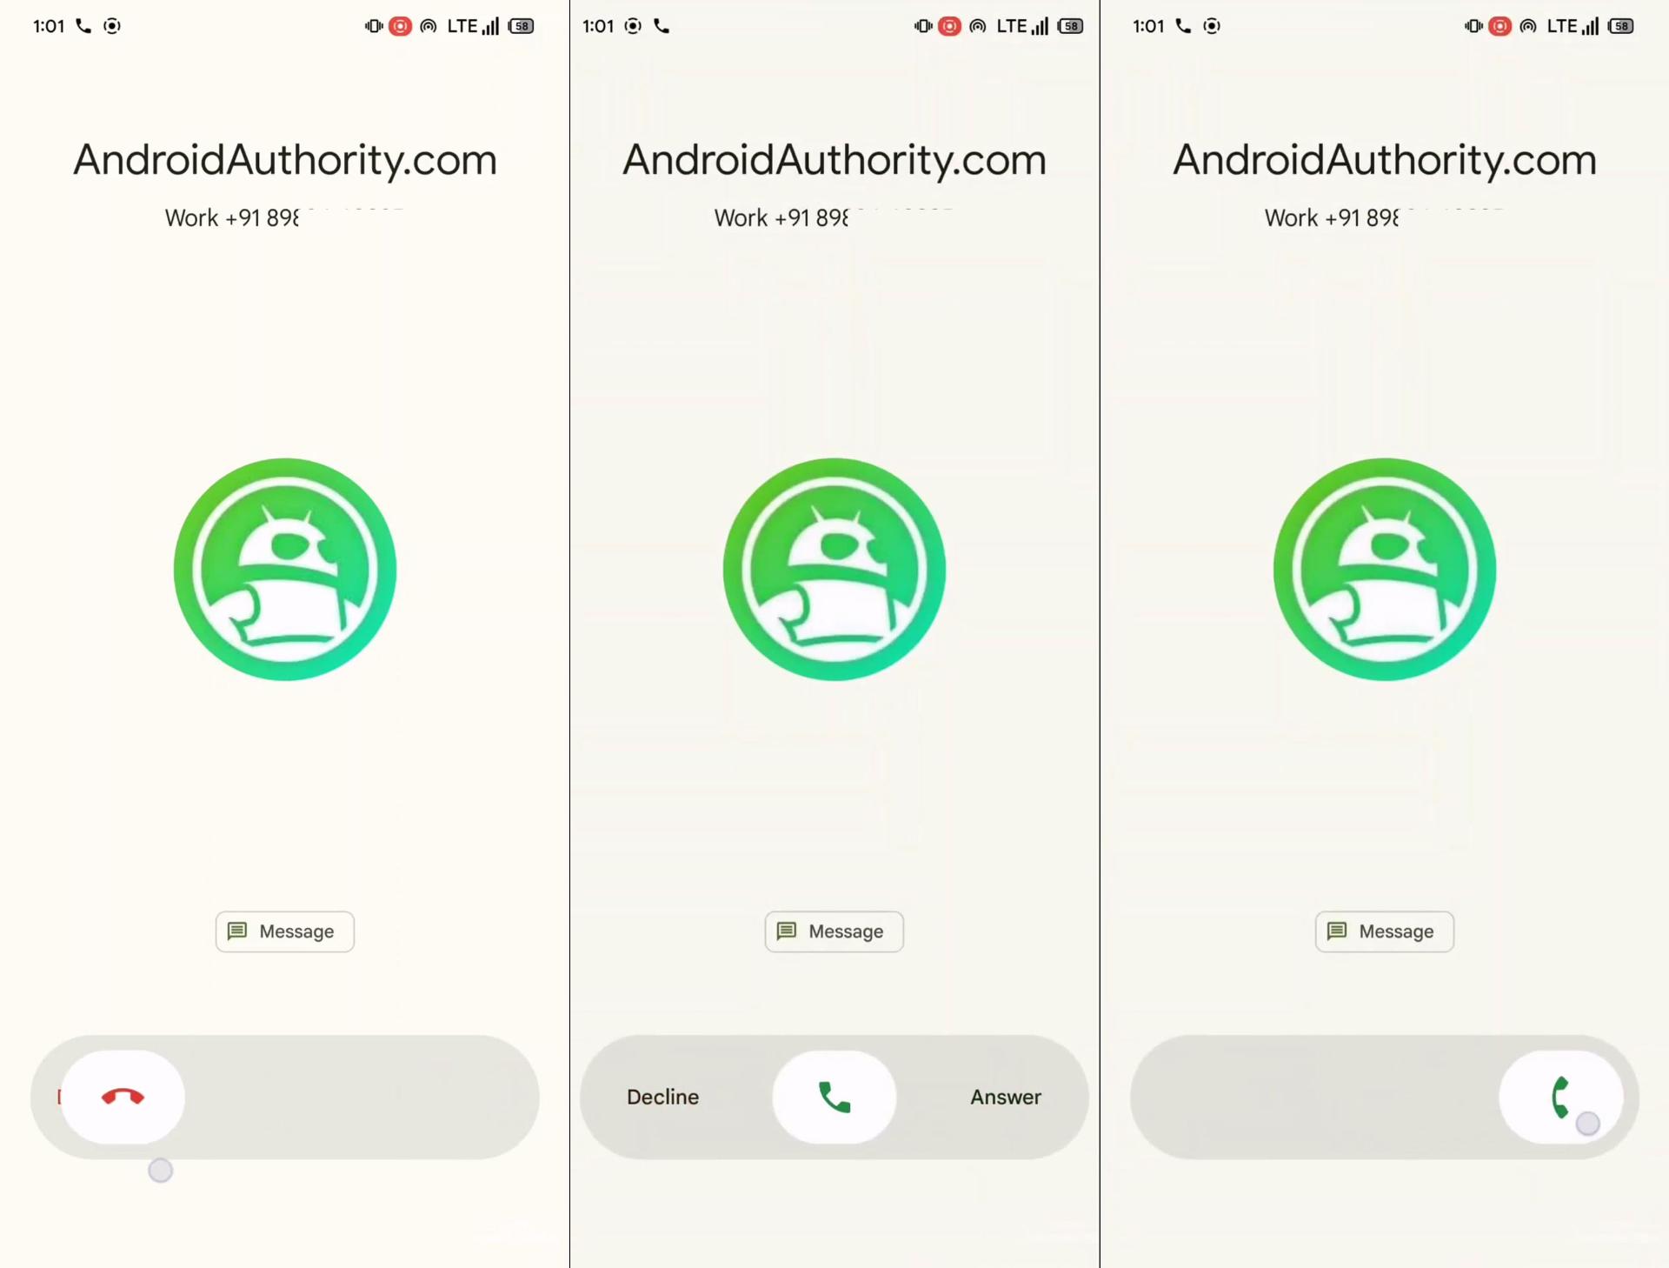Tap the green answer phone icon in right screen
Viewport: 1669px width, 1268px height.
(x=1561, y=1097)
